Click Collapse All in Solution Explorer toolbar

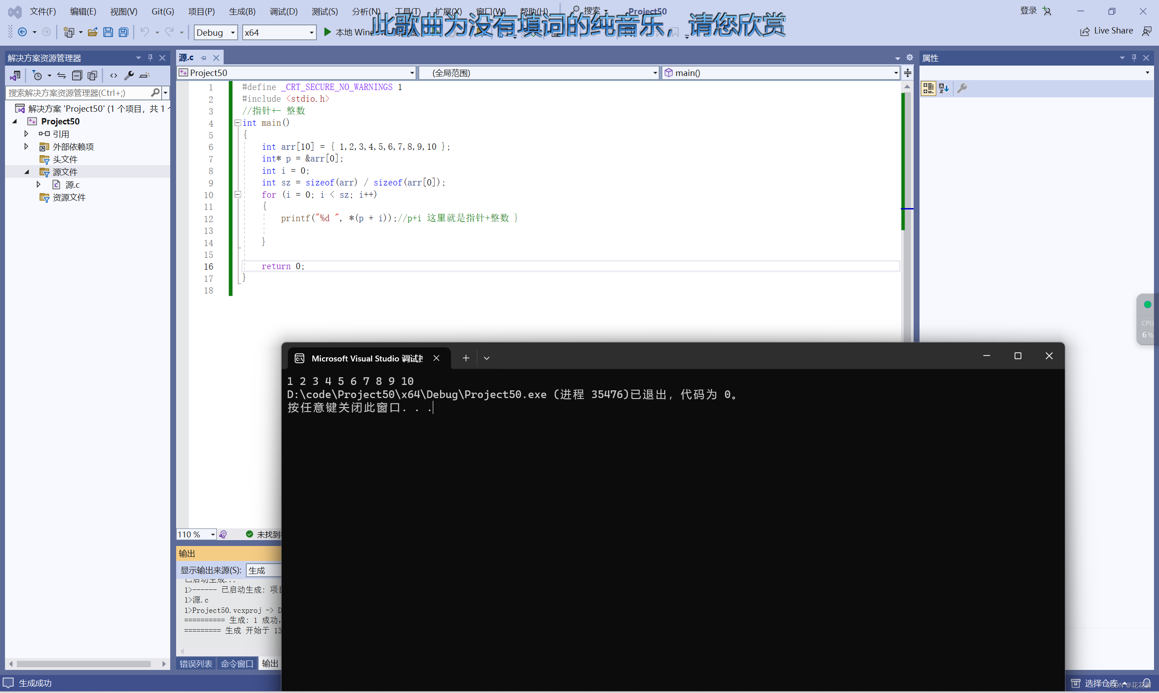tap(77, 76)
